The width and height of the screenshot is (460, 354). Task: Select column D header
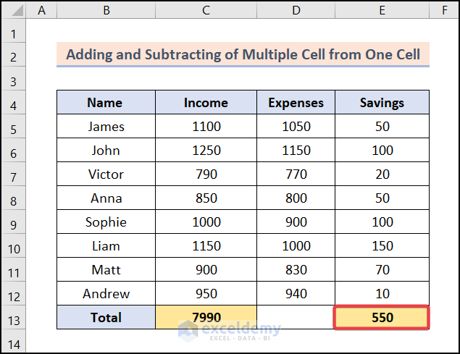(x=296, y=10)
